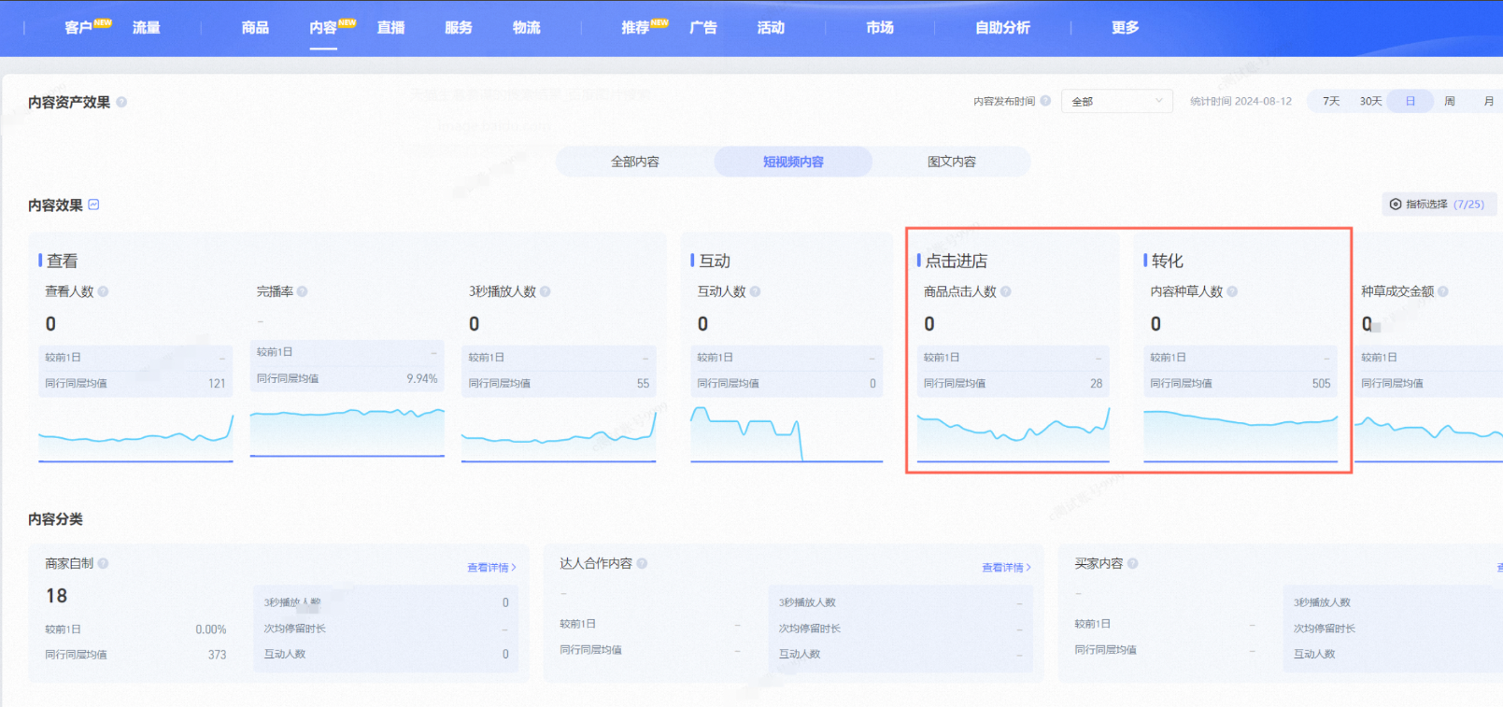Click help icon next to 商家自制
This screenshot has height=707, width=1503.
click(x=103, y=563)
